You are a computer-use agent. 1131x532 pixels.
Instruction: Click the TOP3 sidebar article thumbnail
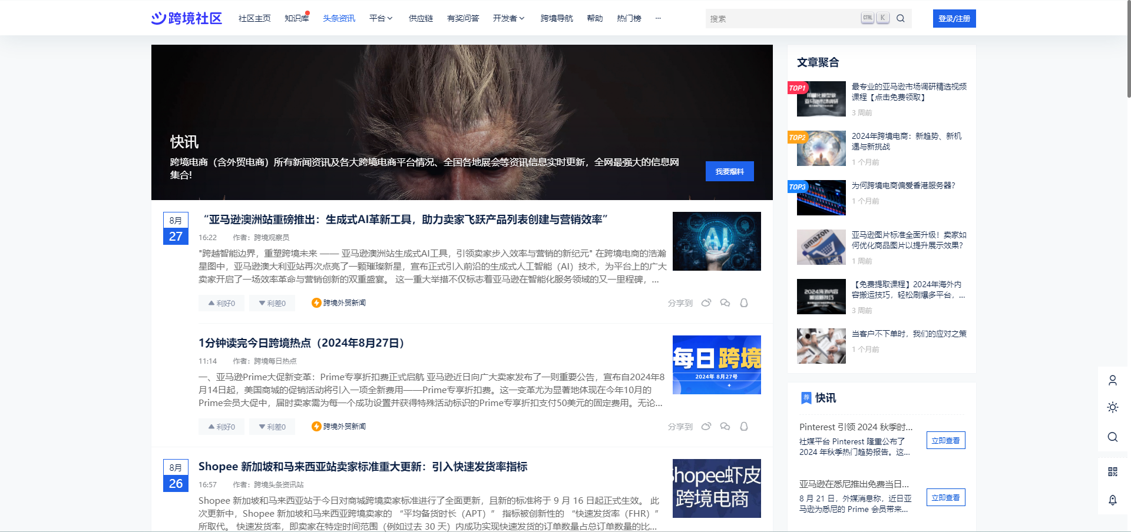(821, 198)
